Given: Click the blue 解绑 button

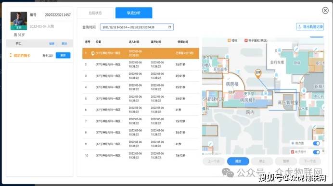Looking at the screenshot, I should tap(63, 55).
